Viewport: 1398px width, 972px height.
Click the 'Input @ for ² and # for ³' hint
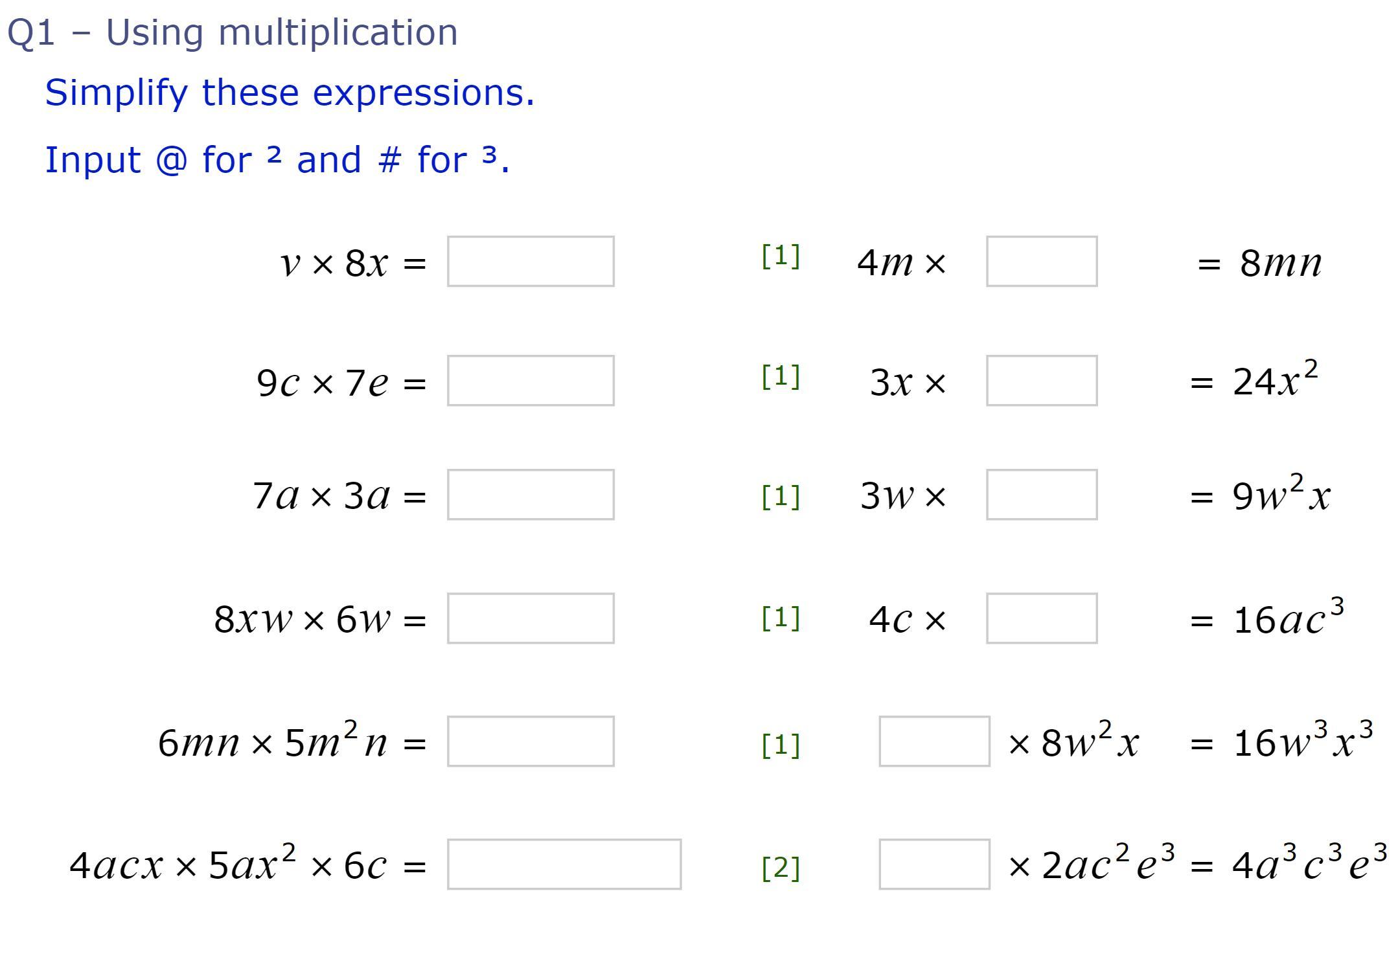[x=277, y=160]
